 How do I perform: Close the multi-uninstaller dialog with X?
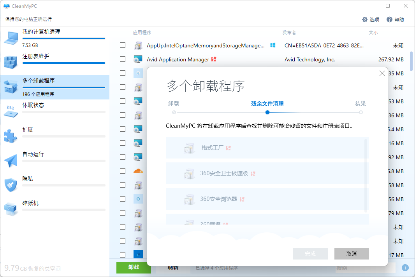click(382, 73)
